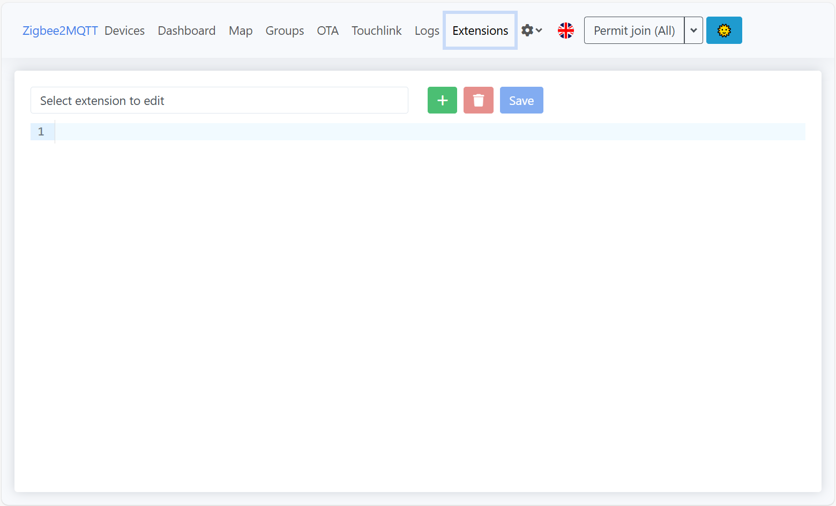Open the Groups page
Image resolution: width=836 pixels, height=506 pixels.
point(285,31)
